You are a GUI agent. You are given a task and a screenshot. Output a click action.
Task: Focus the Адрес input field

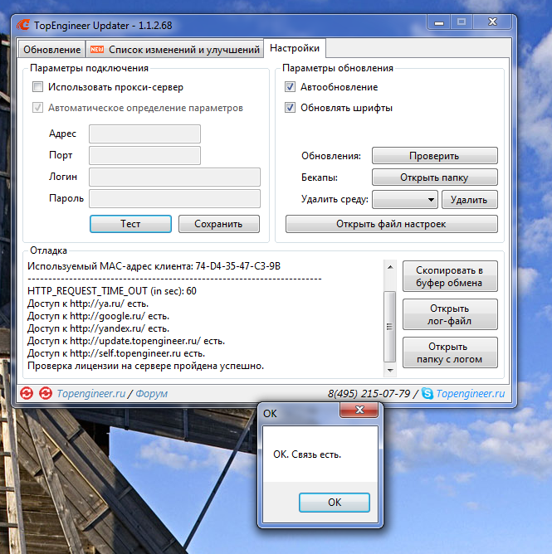point(144,134)
